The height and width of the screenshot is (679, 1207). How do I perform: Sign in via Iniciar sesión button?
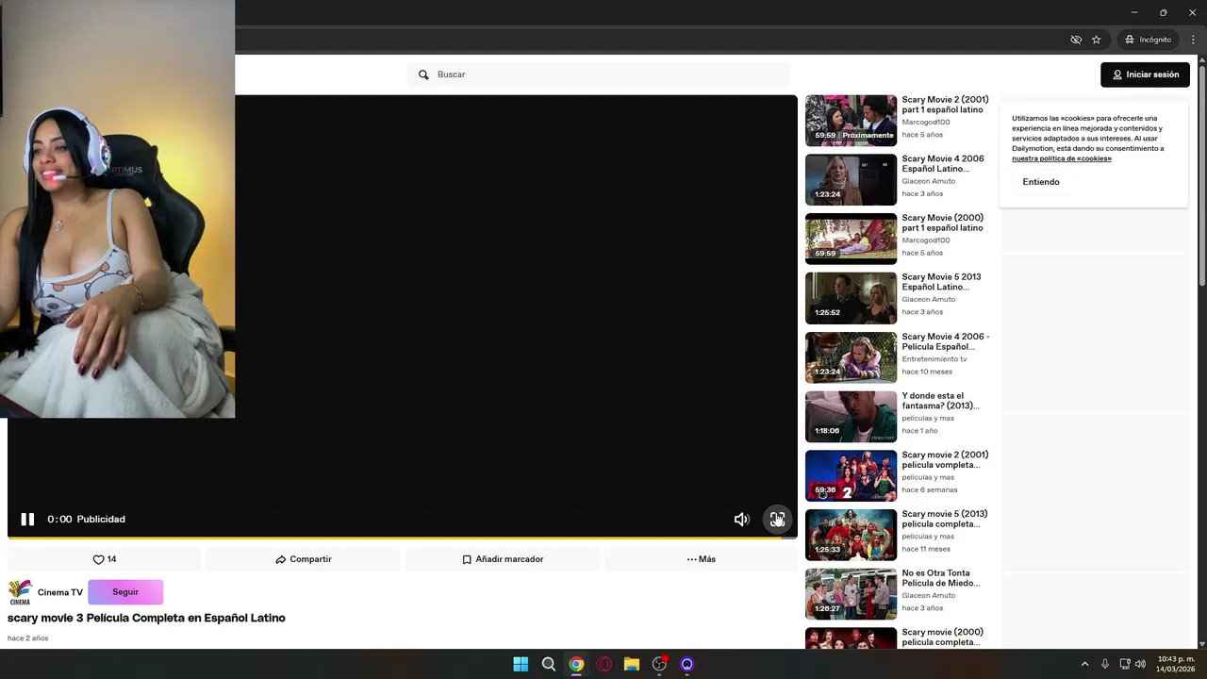[x=1145, y=75]
